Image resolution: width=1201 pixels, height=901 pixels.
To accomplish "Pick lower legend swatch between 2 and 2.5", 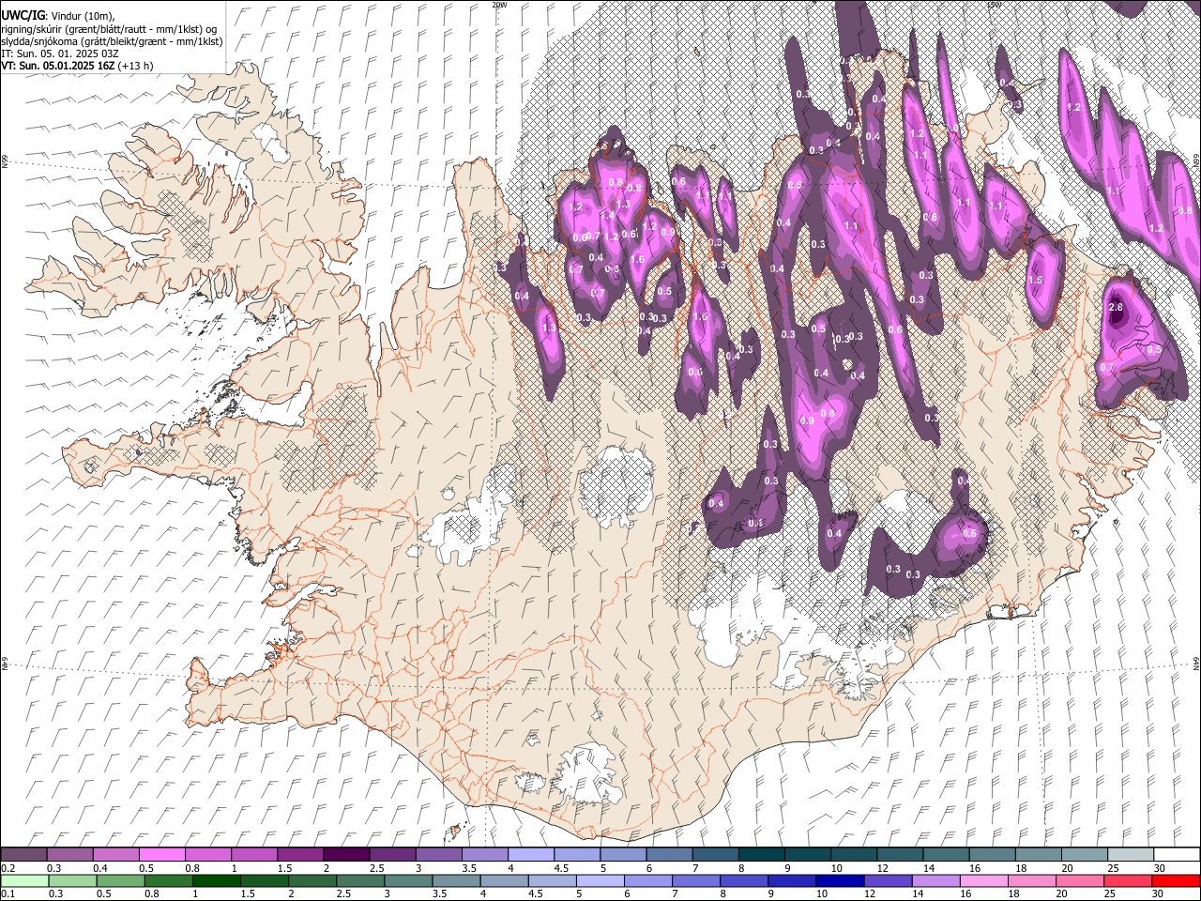I will click(x=312, y=880).
